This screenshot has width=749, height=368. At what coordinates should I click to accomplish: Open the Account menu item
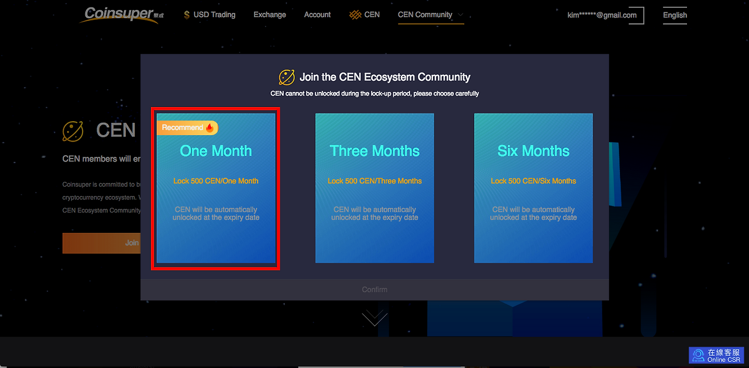point(317,15)
